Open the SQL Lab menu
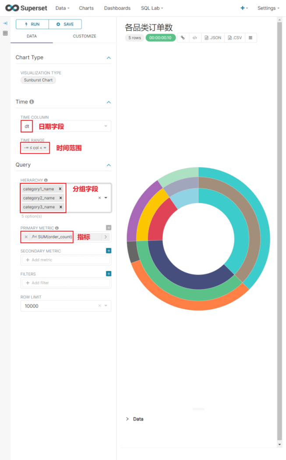The width and height of the screenshot is (286, 460). click(152, 8)
